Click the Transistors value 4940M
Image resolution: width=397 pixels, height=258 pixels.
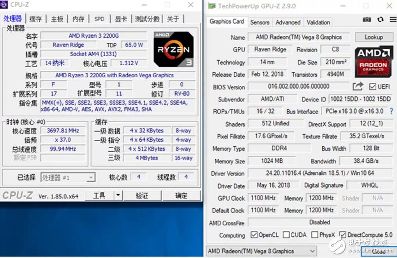[336, 74]
